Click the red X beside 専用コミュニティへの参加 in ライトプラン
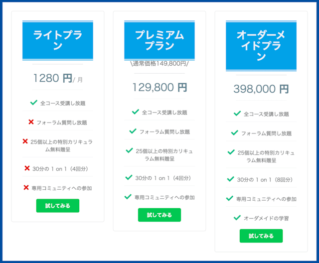Image resolution: width=319 pixels, height=263 pixels. (x=26, y=187)
